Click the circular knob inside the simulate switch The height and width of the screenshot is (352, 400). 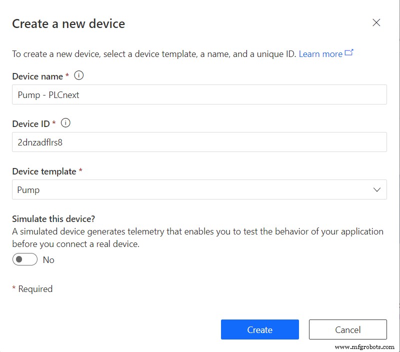19,259
